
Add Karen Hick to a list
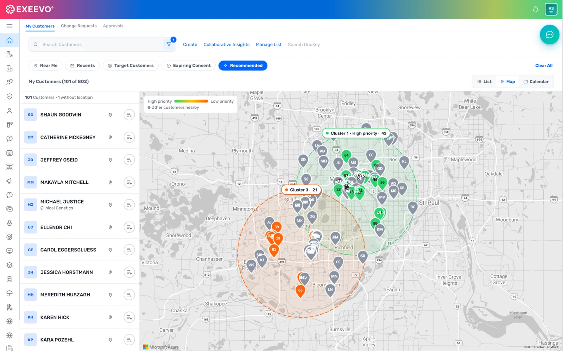click(x=129, y=317)
